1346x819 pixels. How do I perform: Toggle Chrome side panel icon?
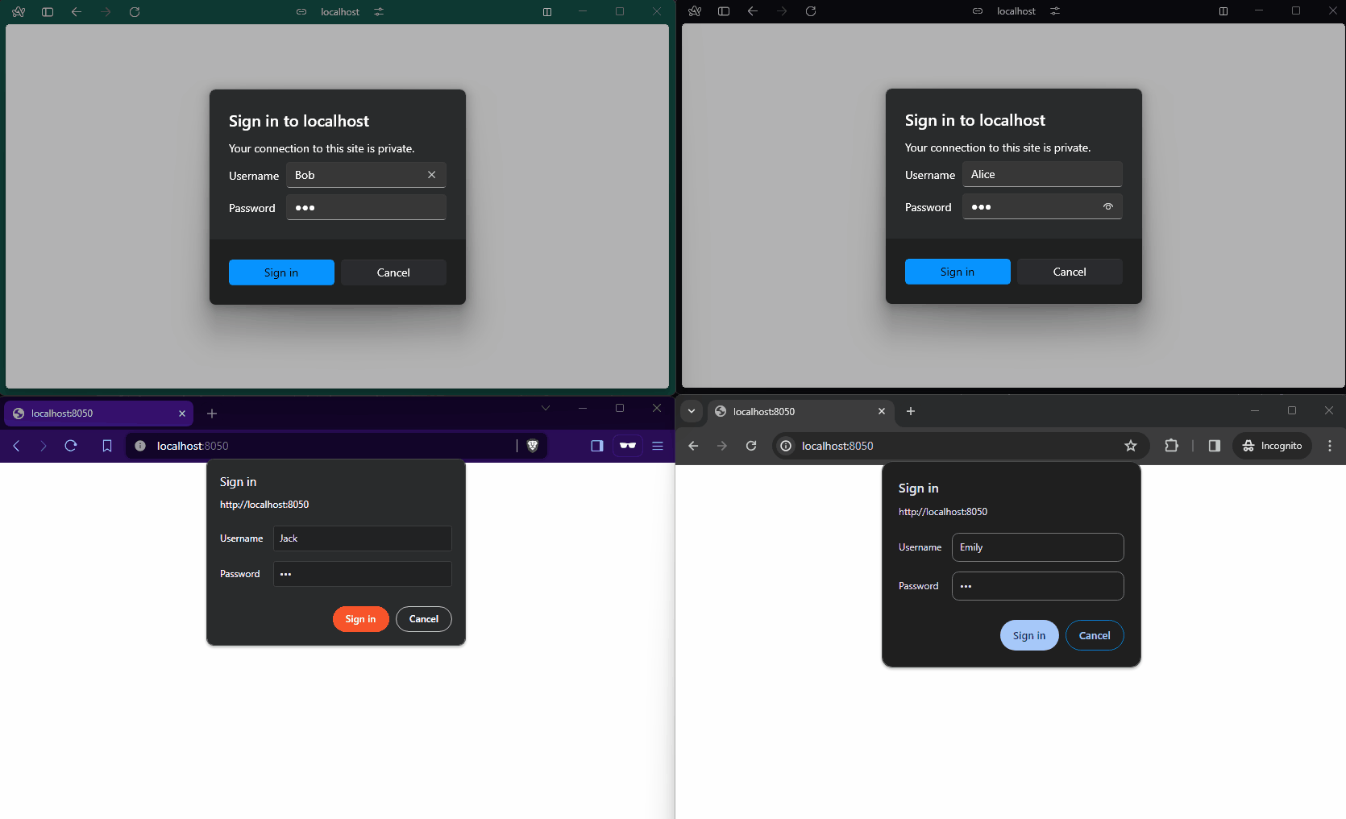(x=1215, y=446)
